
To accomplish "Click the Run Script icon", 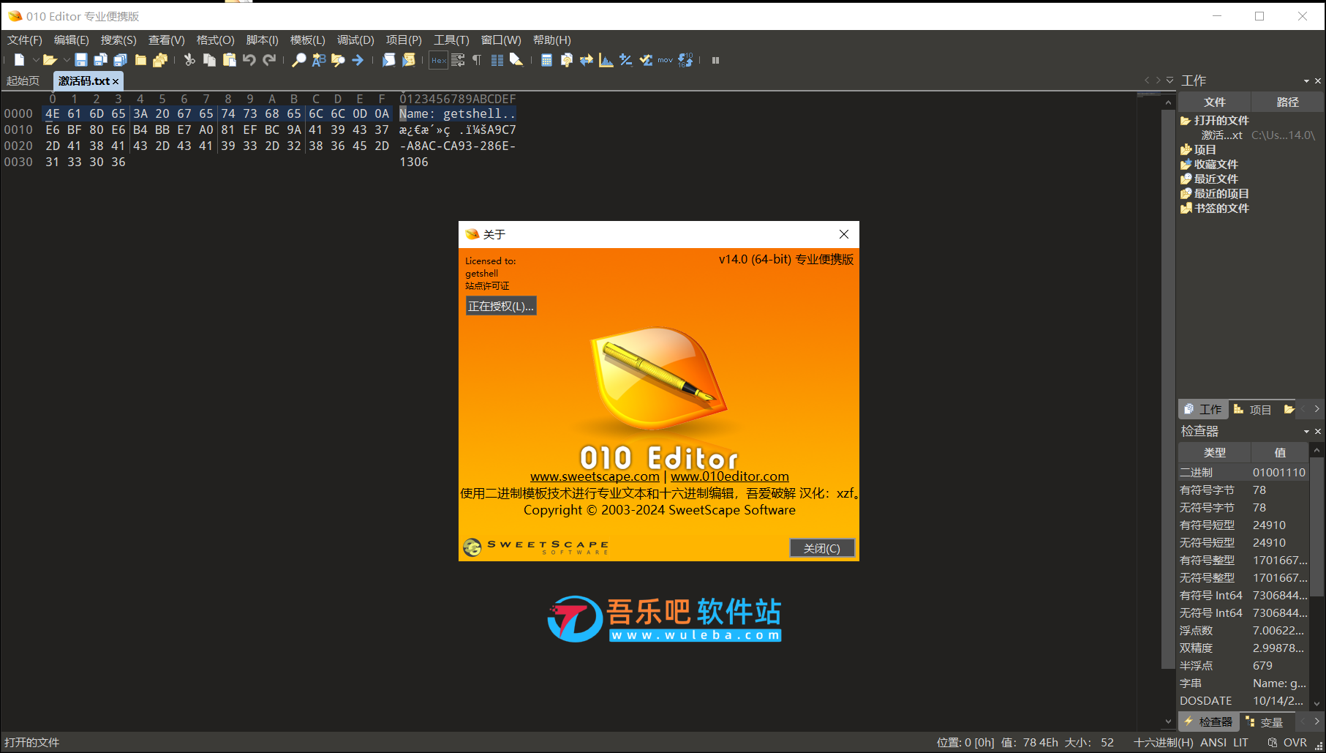I will pyautogui.click(x=389, y=60).
